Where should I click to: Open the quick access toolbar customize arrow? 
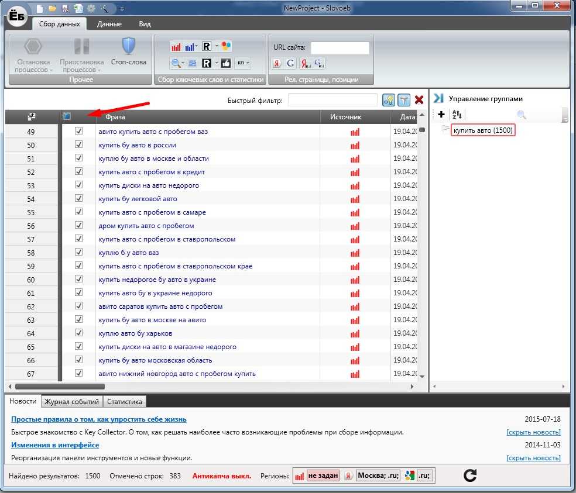click(x=122, y=9)
